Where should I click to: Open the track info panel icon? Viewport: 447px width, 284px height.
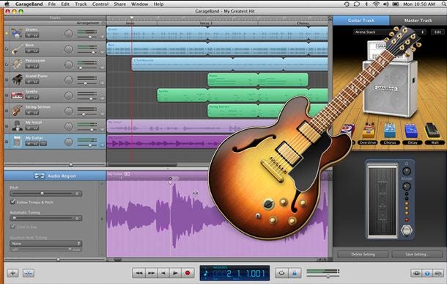[427, 274]
